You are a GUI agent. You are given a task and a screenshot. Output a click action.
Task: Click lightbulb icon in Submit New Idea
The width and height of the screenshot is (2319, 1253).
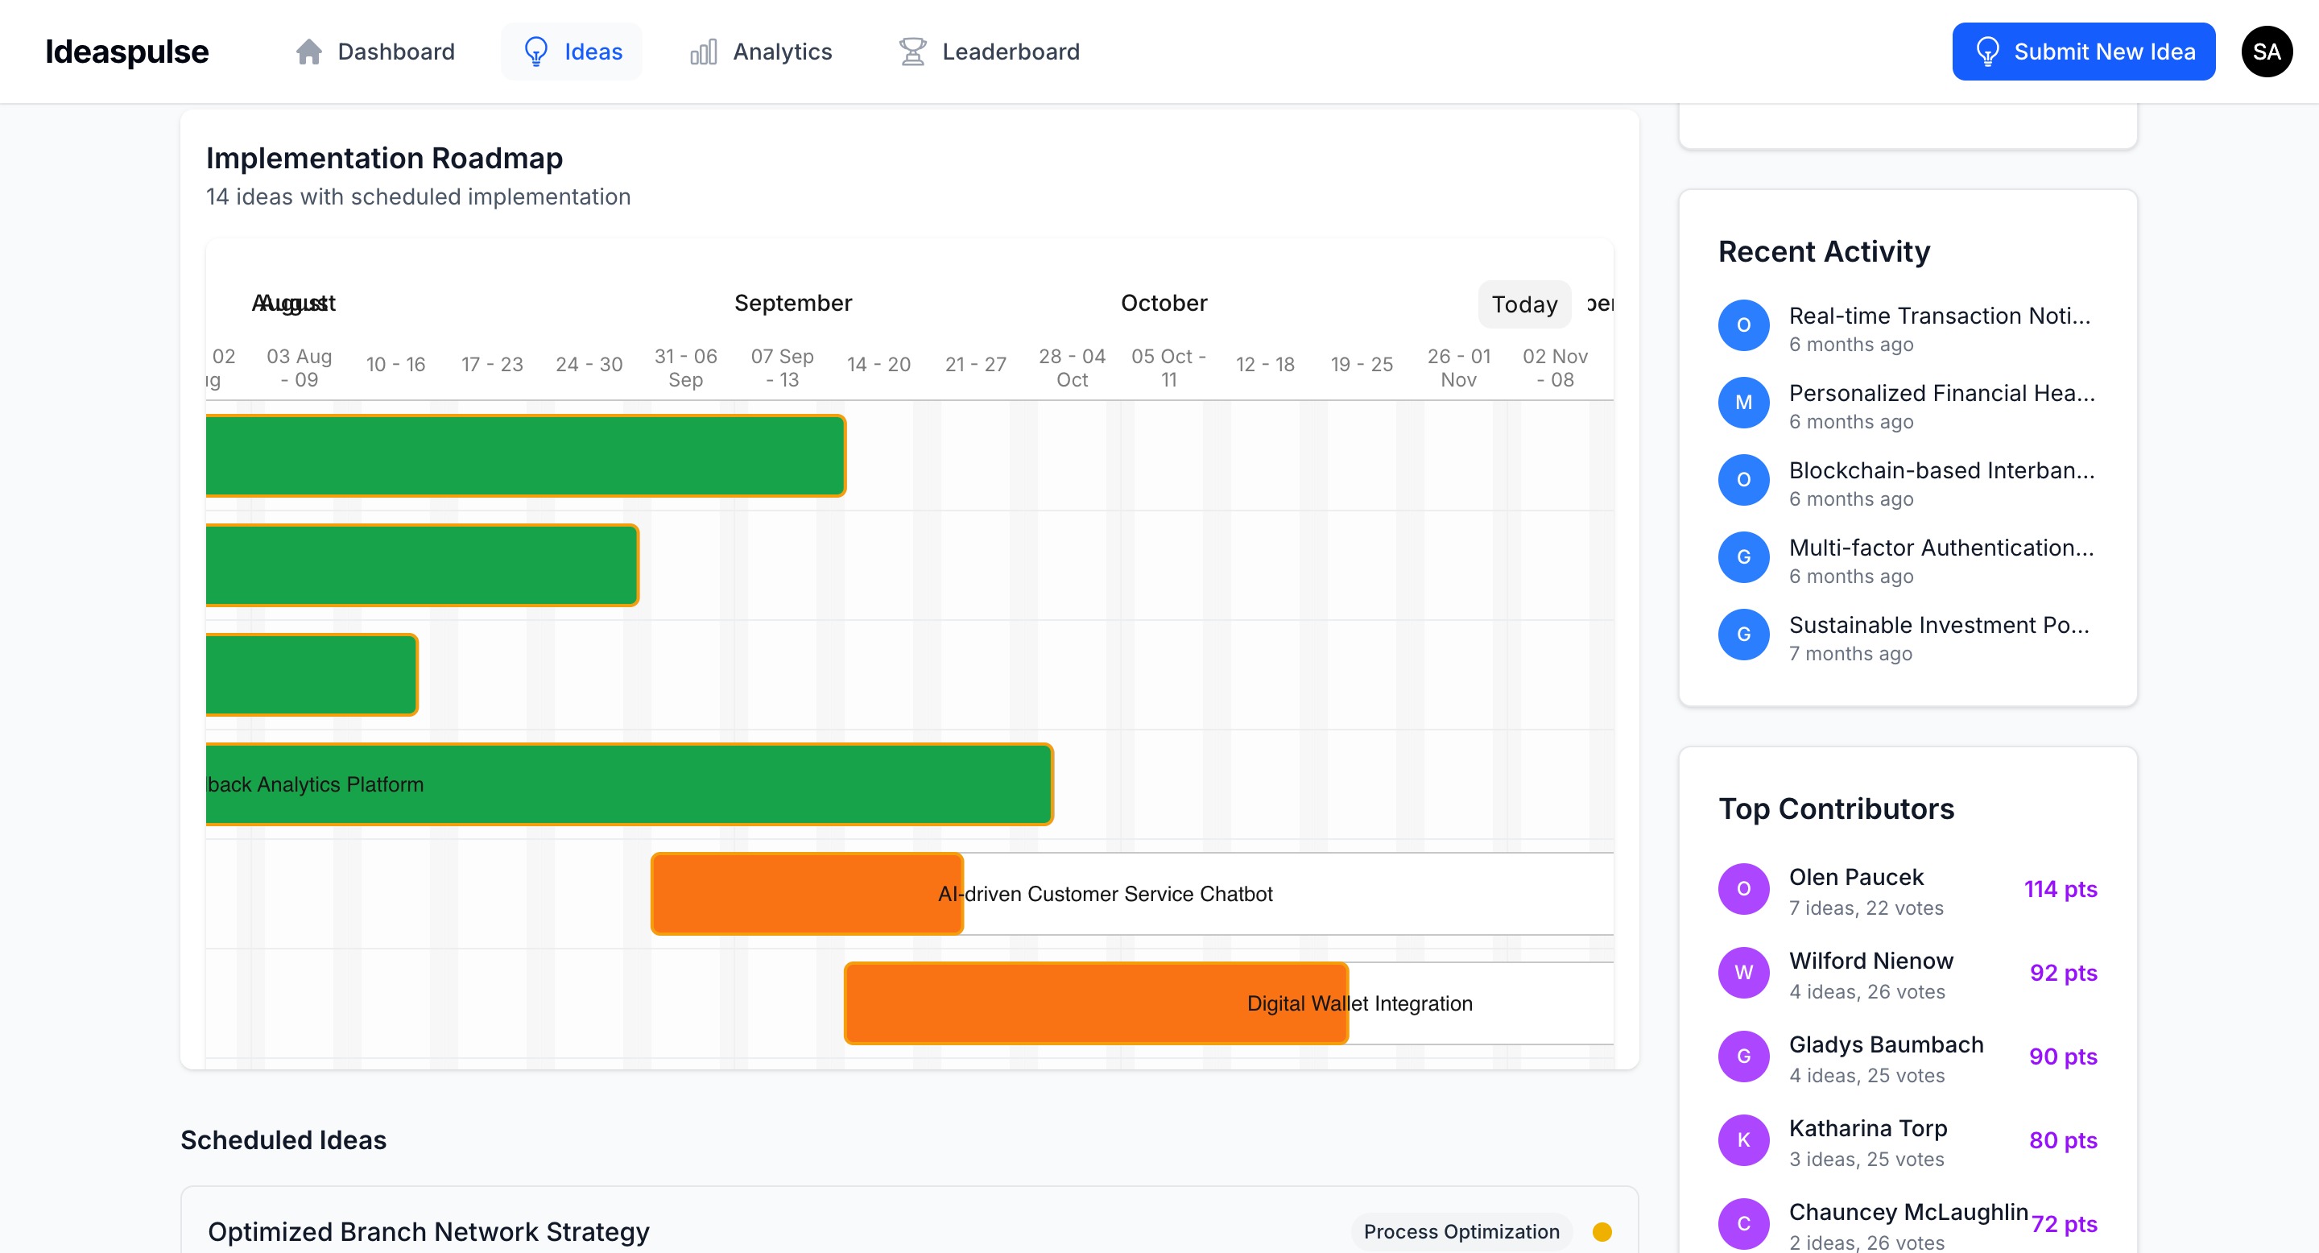point(1986,52)
